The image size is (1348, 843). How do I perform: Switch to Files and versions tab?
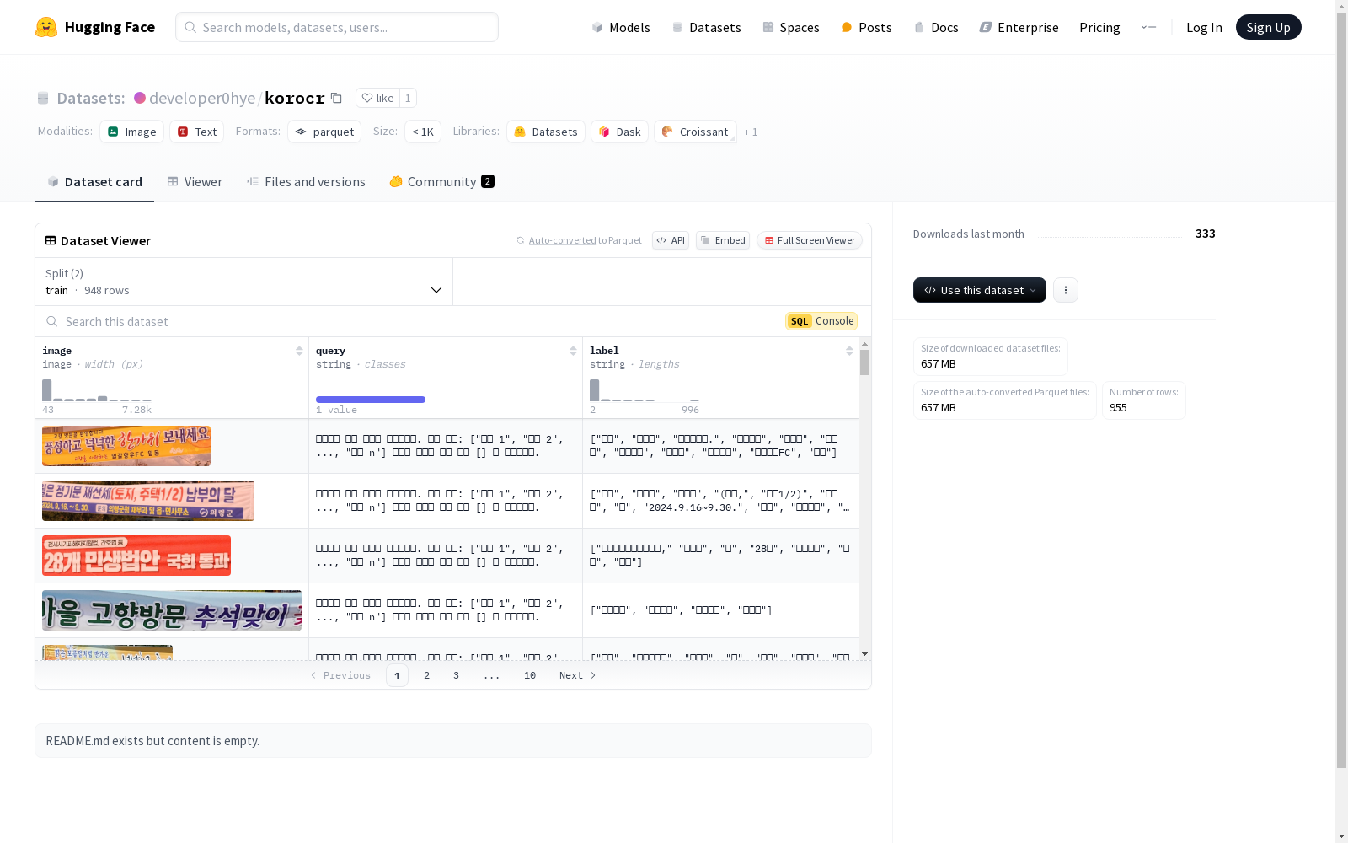coord(306,182)
